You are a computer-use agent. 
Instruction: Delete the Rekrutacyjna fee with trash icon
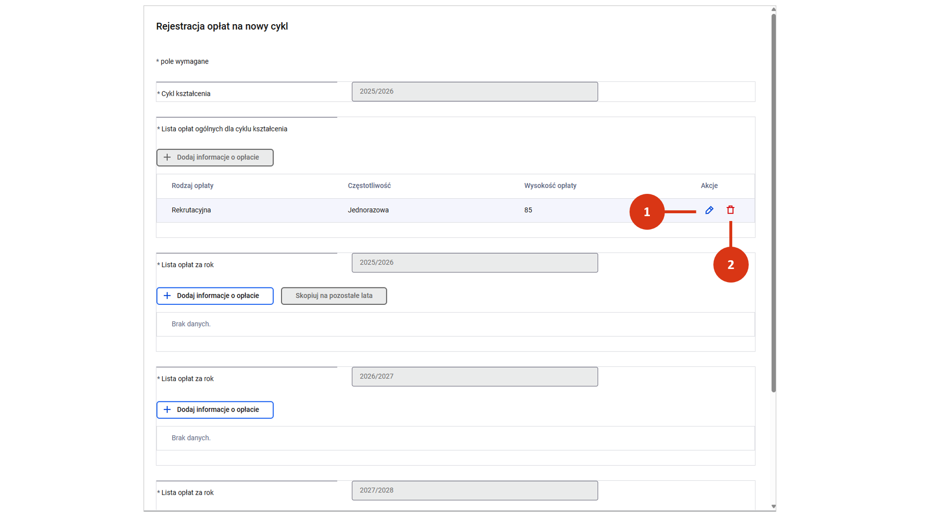[x=730, y=210]
